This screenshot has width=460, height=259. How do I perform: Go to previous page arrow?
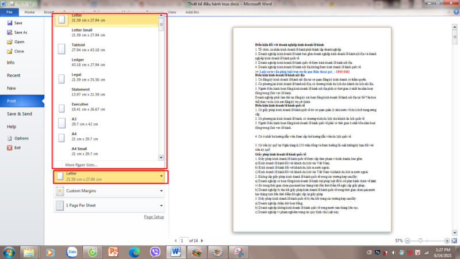tap(175, 241)
